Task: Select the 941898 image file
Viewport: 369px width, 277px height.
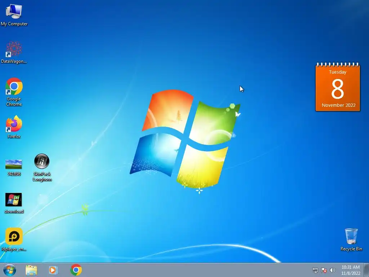Action: 14,168
